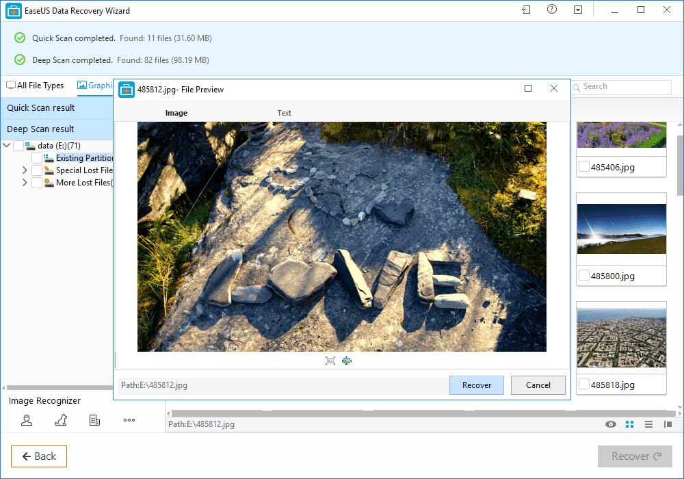Check the 485800.jpg checkbox

click(584, 276)
